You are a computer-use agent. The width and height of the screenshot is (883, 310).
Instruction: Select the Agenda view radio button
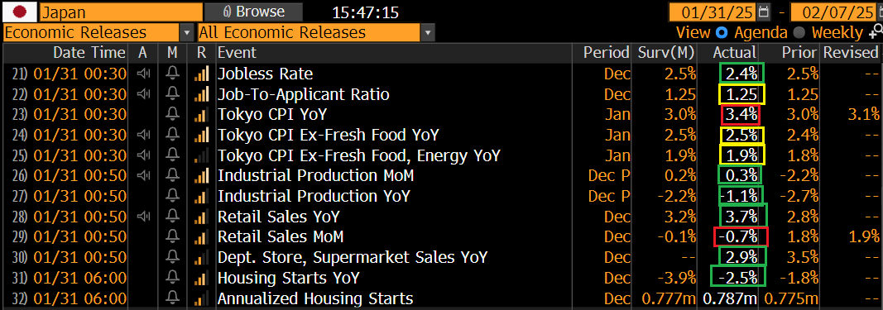tap(722, 32)
